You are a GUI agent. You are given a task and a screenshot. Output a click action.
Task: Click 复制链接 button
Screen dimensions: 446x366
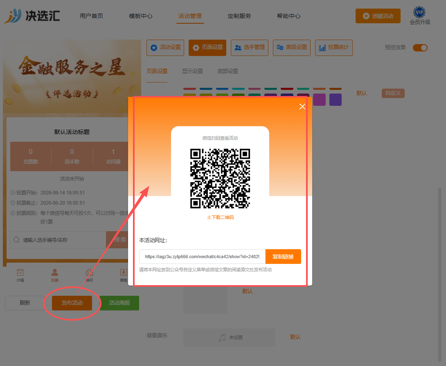283,257
